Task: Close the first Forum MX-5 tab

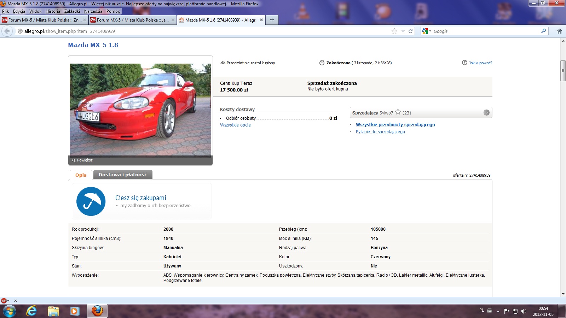Action: coord(84,20)
